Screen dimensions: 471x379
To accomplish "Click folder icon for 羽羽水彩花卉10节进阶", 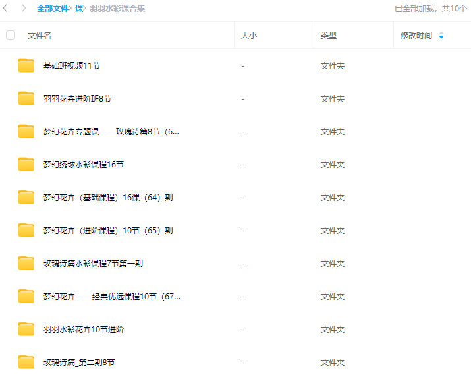I will 26,330.
